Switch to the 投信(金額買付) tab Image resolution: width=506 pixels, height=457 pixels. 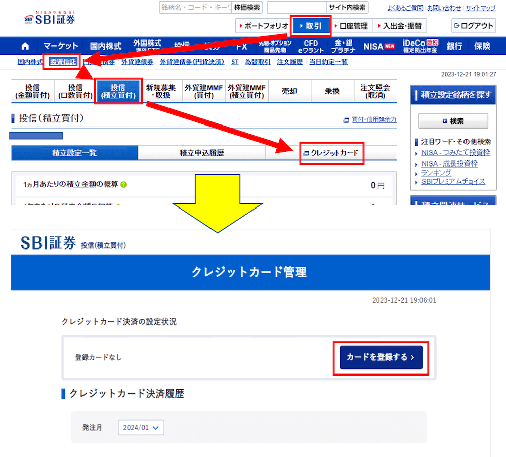pos(32,91)
